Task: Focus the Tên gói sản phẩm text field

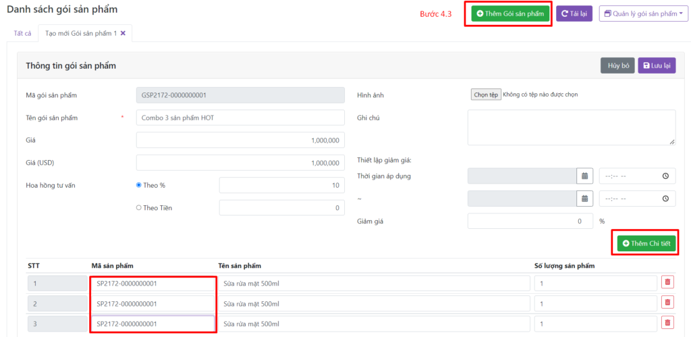Action: 240,118
